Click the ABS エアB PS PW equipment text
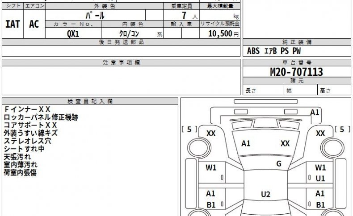 pyautogui.click(x=274, y=51)
